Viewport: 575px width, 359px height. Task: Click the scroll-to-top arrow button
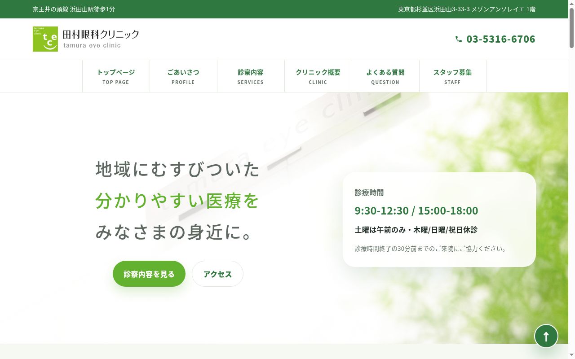[546, 336]
